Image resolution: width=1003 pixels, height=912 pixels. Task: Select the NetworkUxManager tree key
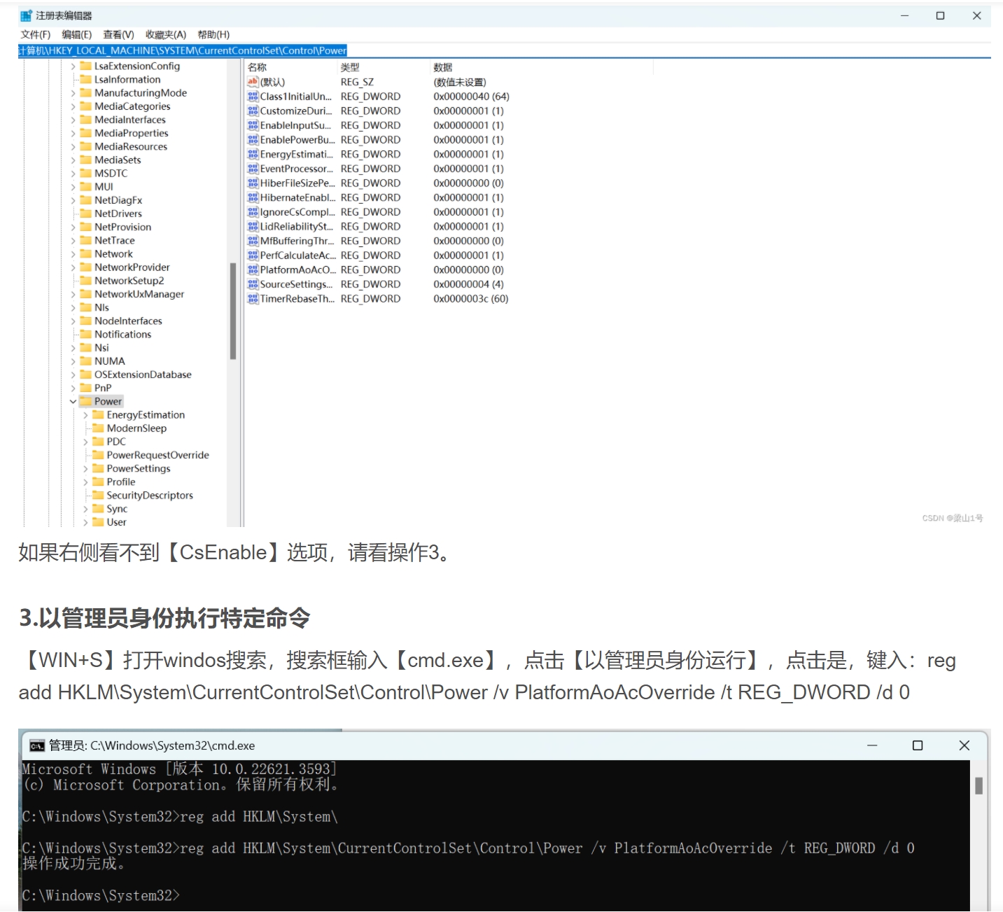pos(139,294)
